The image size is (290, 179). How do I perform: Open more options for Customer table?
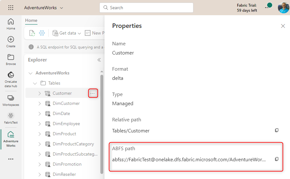[x=92, y=93]
